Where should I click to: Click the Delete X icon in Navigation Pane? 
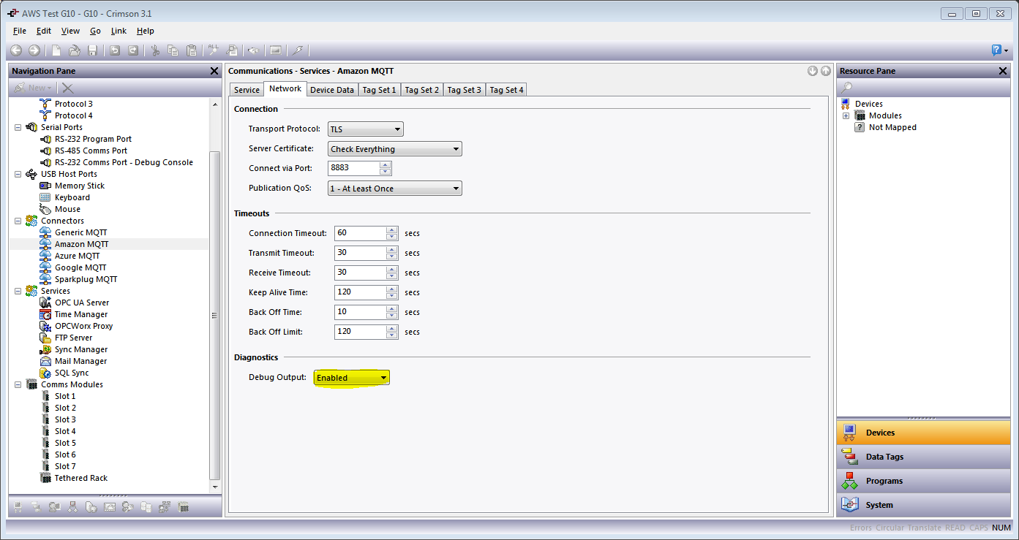[x=67, y=88]
